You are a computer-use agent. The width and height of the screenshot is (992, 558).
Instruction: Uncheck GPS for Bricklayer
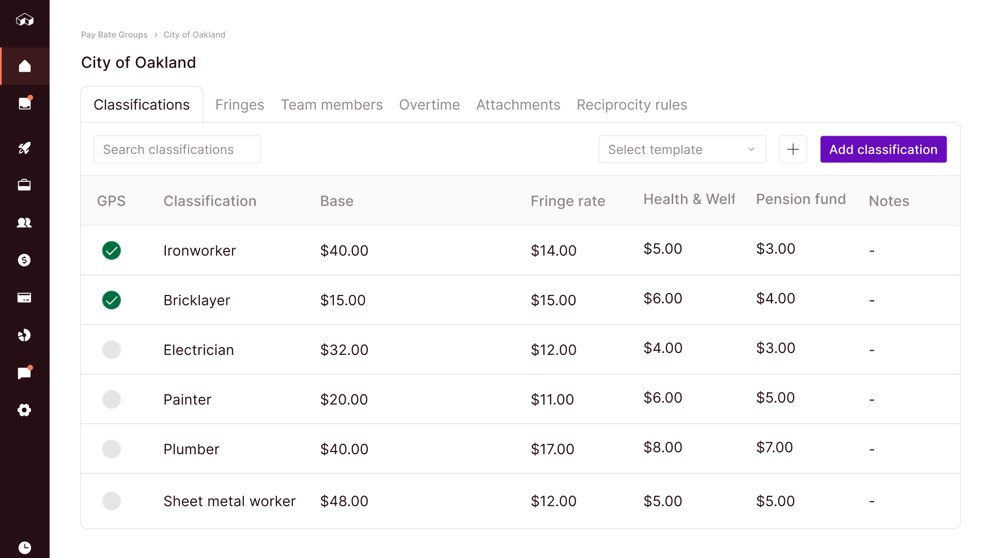coord(112,300)
